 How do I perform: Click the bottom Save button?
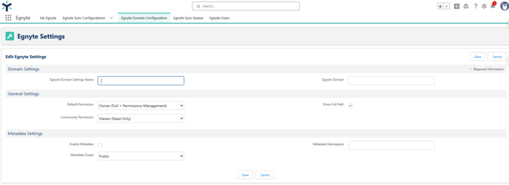246,175
